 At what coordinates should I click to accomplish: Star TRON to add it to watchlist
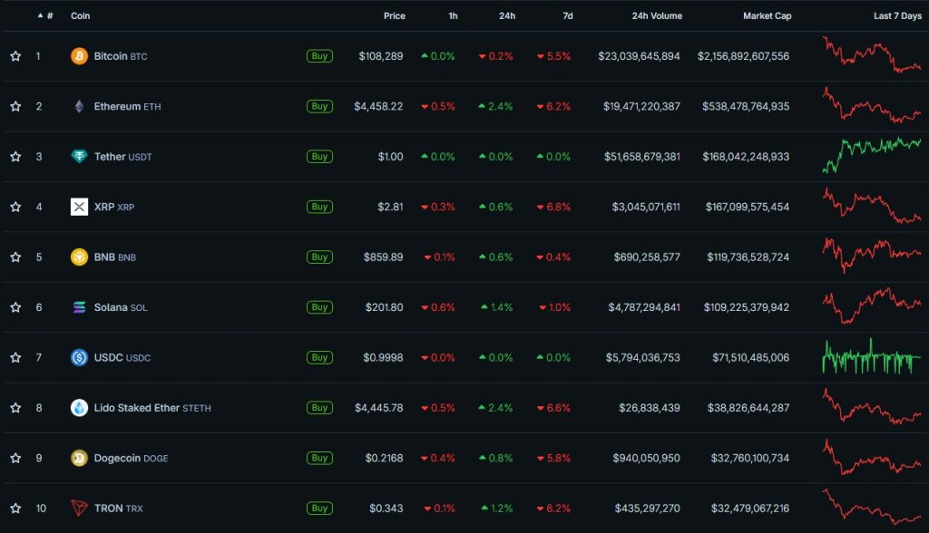pyautogui.click(x=15, y=509)
